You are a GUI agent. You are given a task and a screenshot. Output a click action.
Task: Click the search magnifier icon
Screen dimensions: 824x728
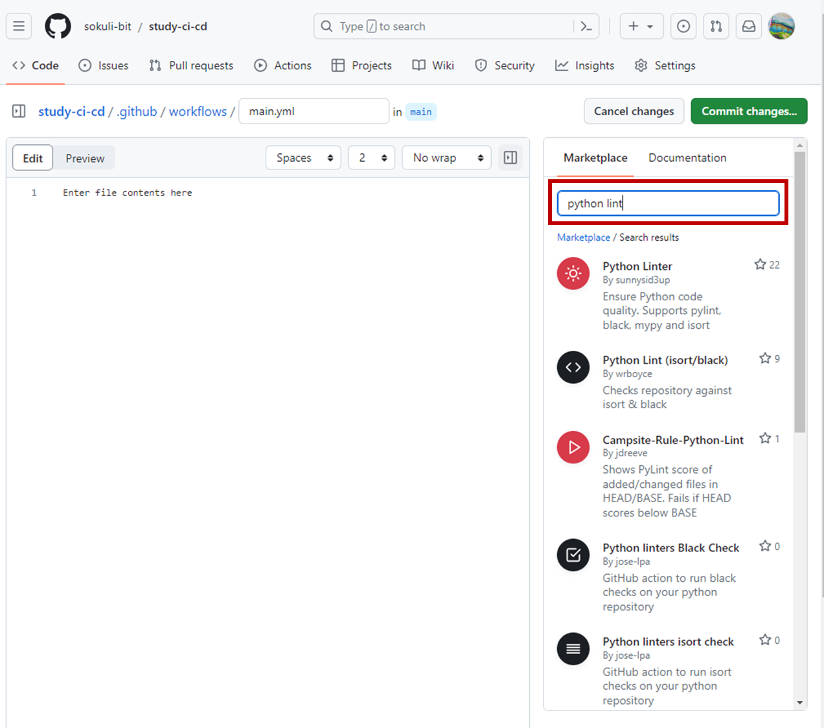(x=327, y=27)
